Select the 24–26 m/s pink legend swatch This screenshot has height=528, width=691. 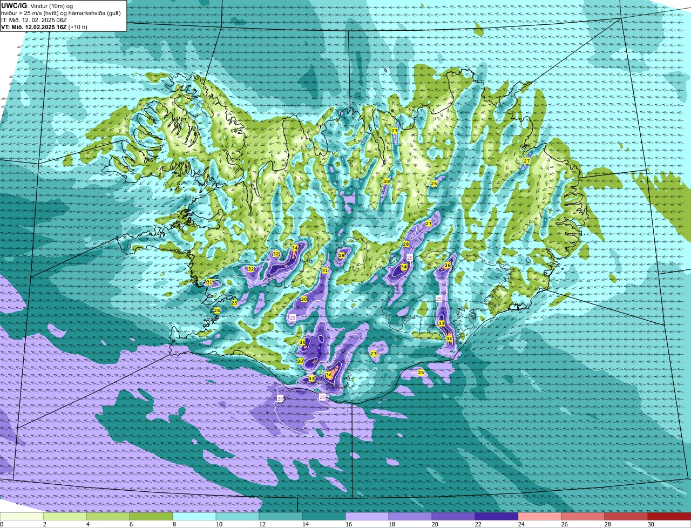[540, 517]
